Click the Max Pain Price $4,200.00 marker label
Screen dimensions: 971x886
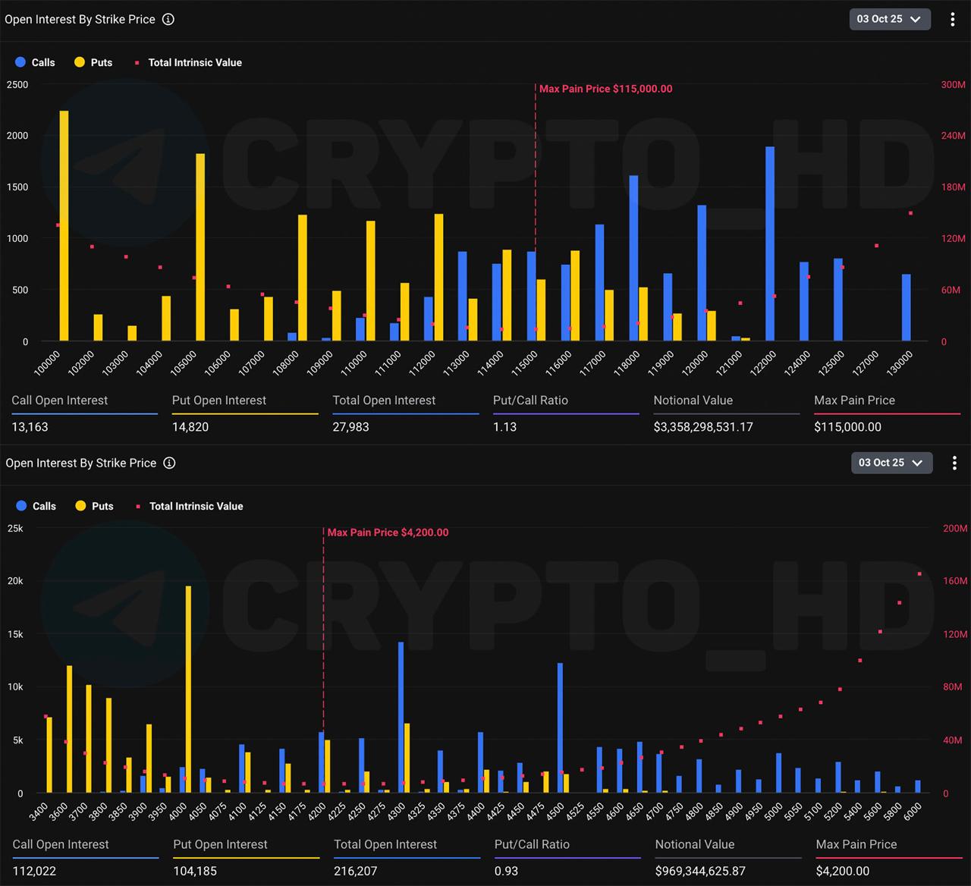[388, 533]
